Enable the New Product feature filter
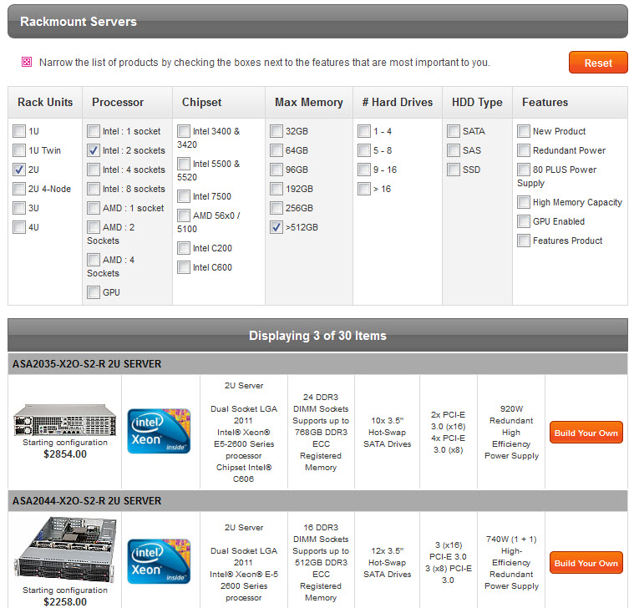The height and width of the screenshot is (608, 634). coord(524,131)
